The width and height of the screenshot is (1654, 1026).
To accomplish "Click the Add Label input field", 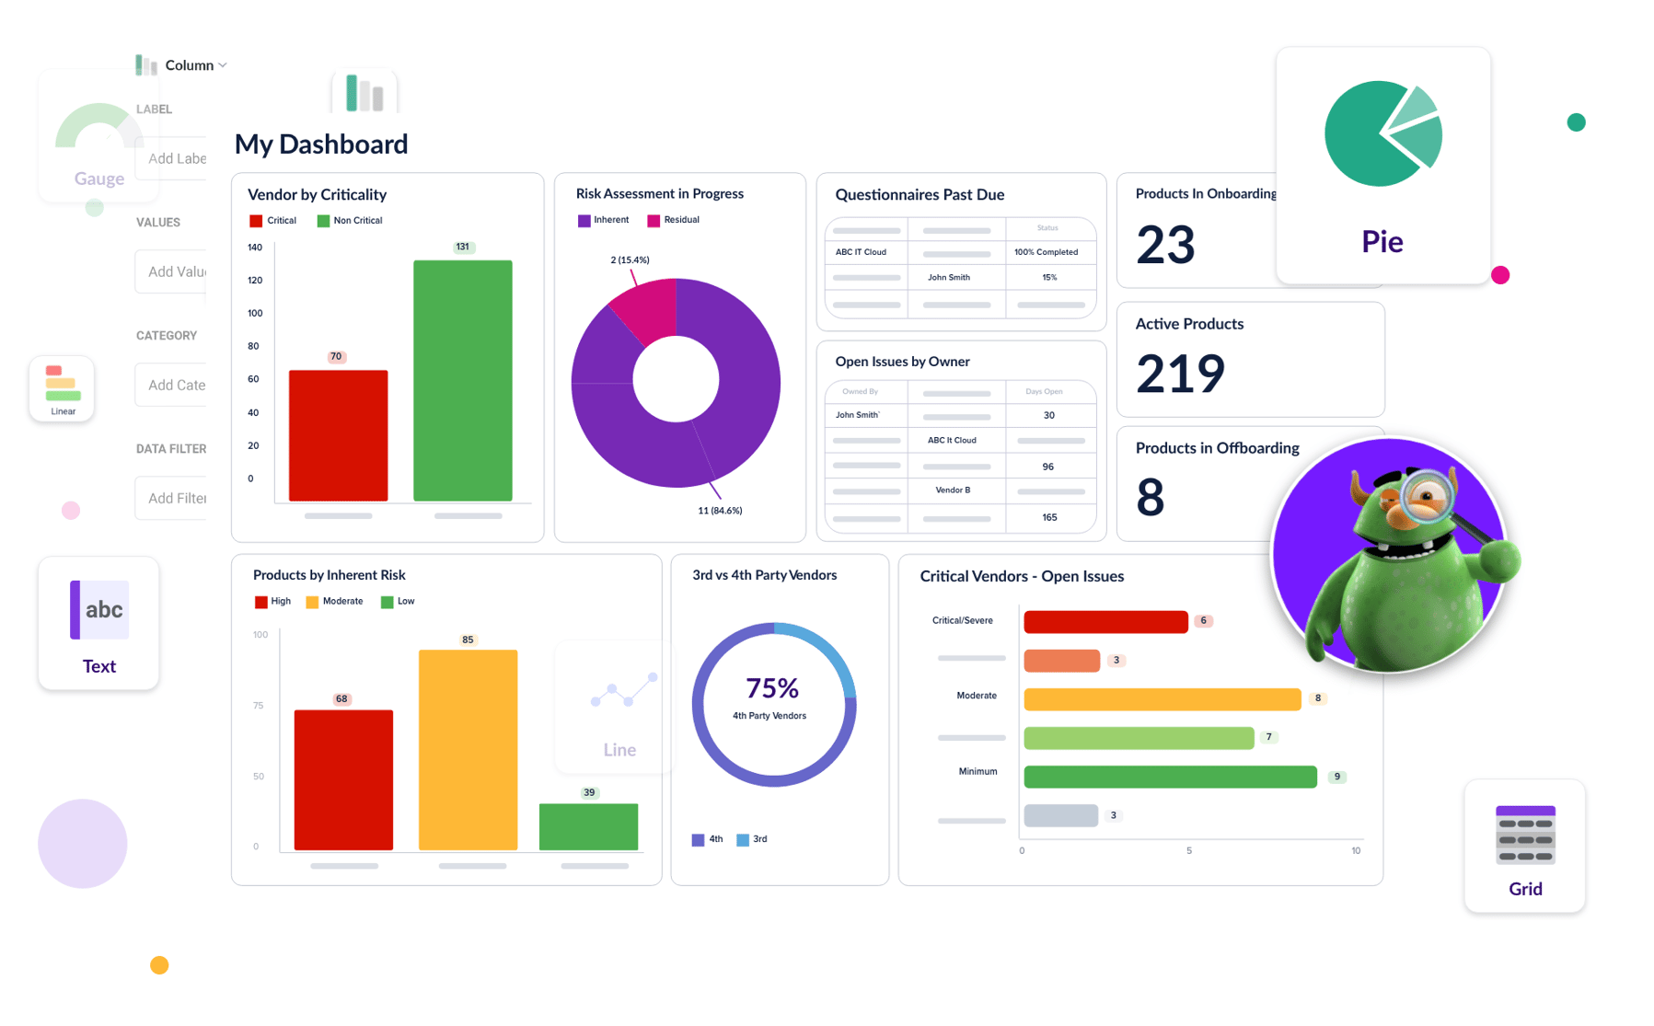I will (x=179, y=157).
